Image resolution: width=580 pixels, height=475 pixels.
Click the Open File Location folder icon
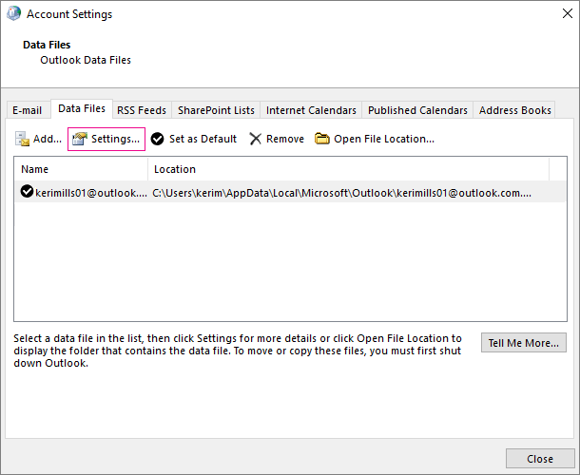click(321, 139)
